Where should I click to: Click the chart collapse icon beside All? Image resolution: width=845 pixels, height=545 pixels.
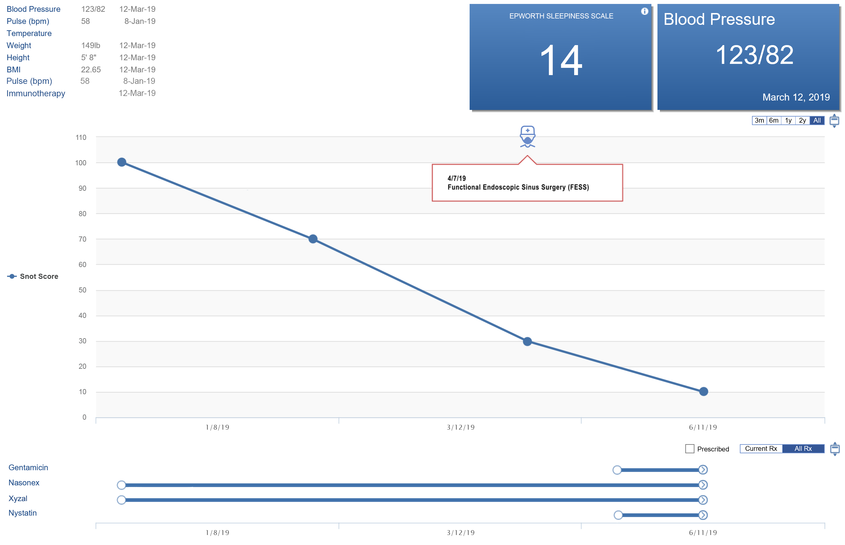coord(834,121)
